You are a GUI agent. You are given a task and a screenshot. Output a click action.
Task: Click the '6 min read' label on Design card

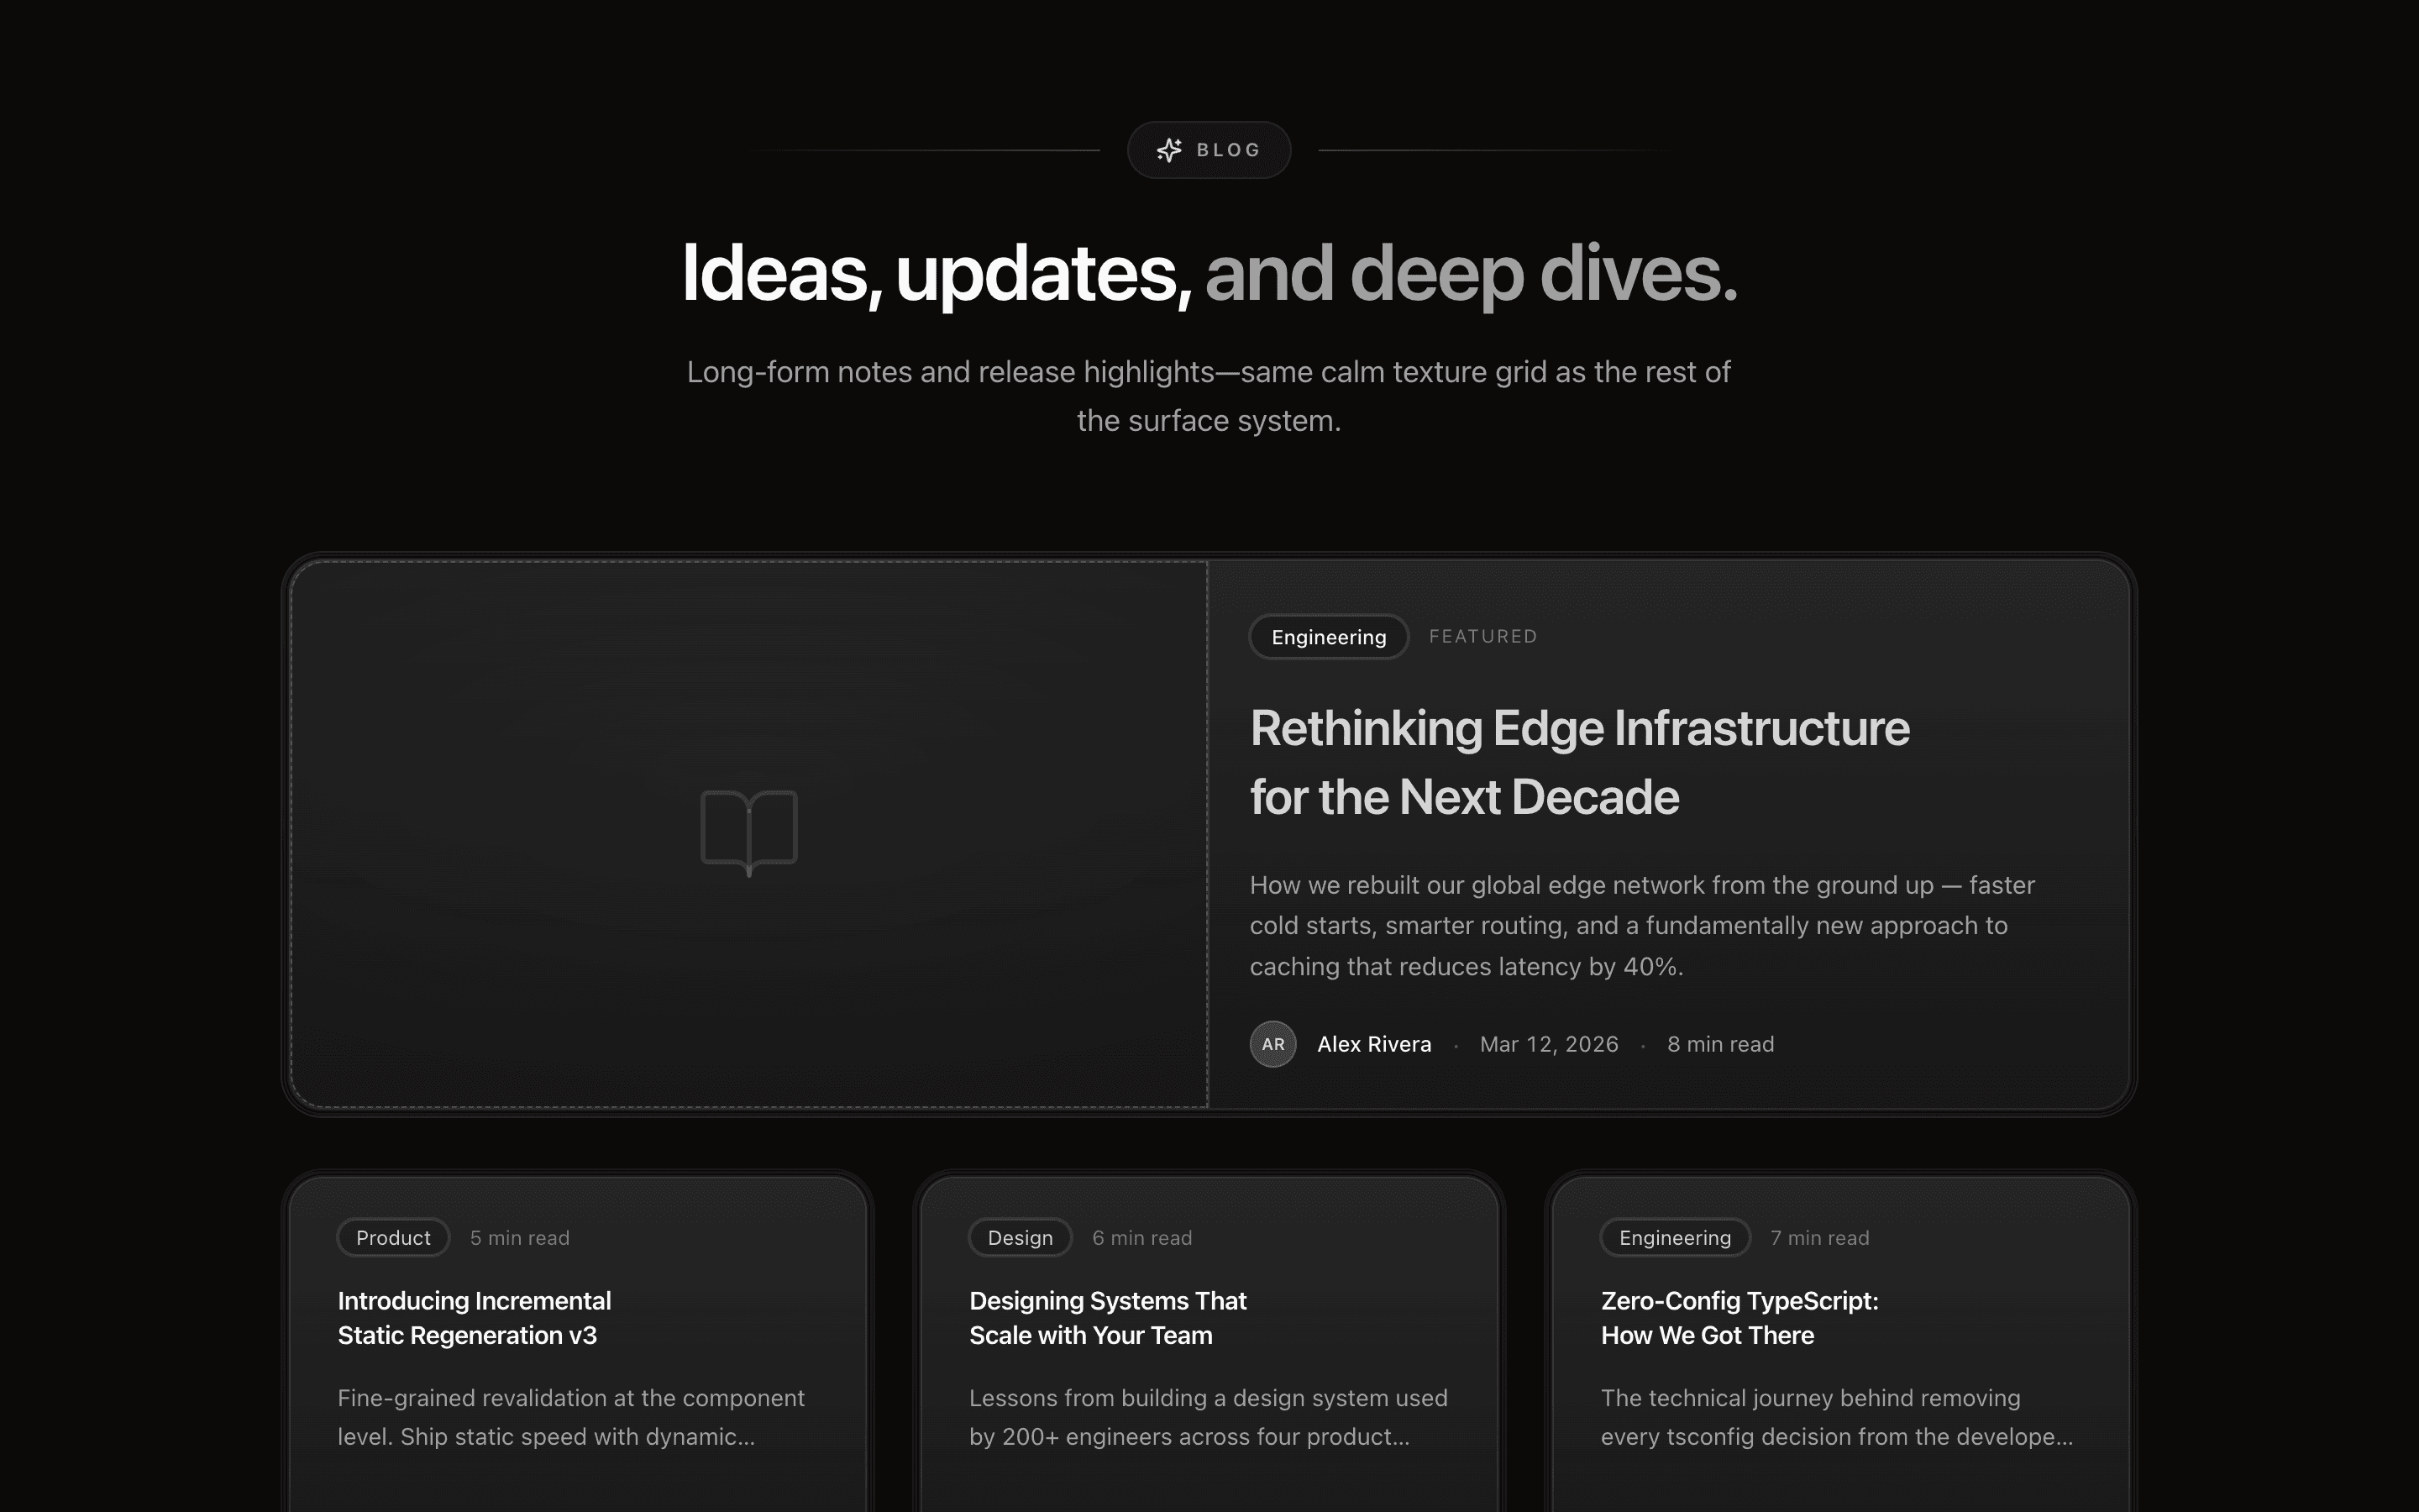(x=1142, y=1237)
